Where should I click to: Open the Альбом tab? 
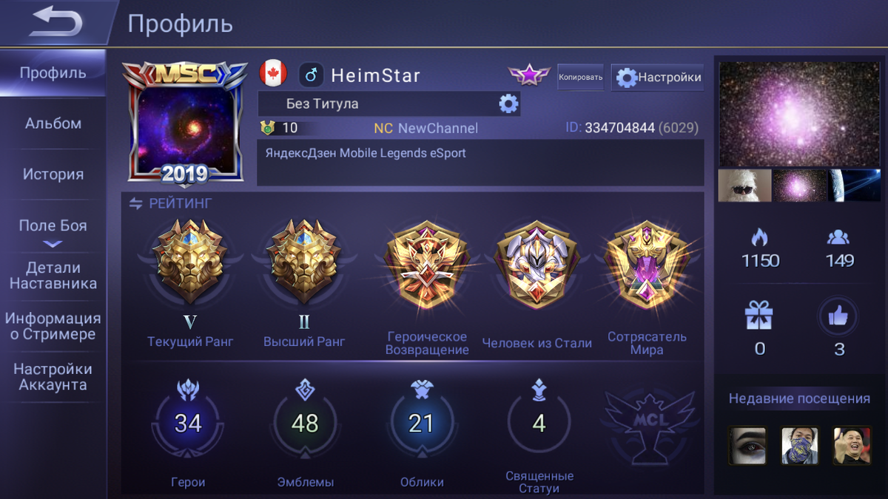[53, 123]
